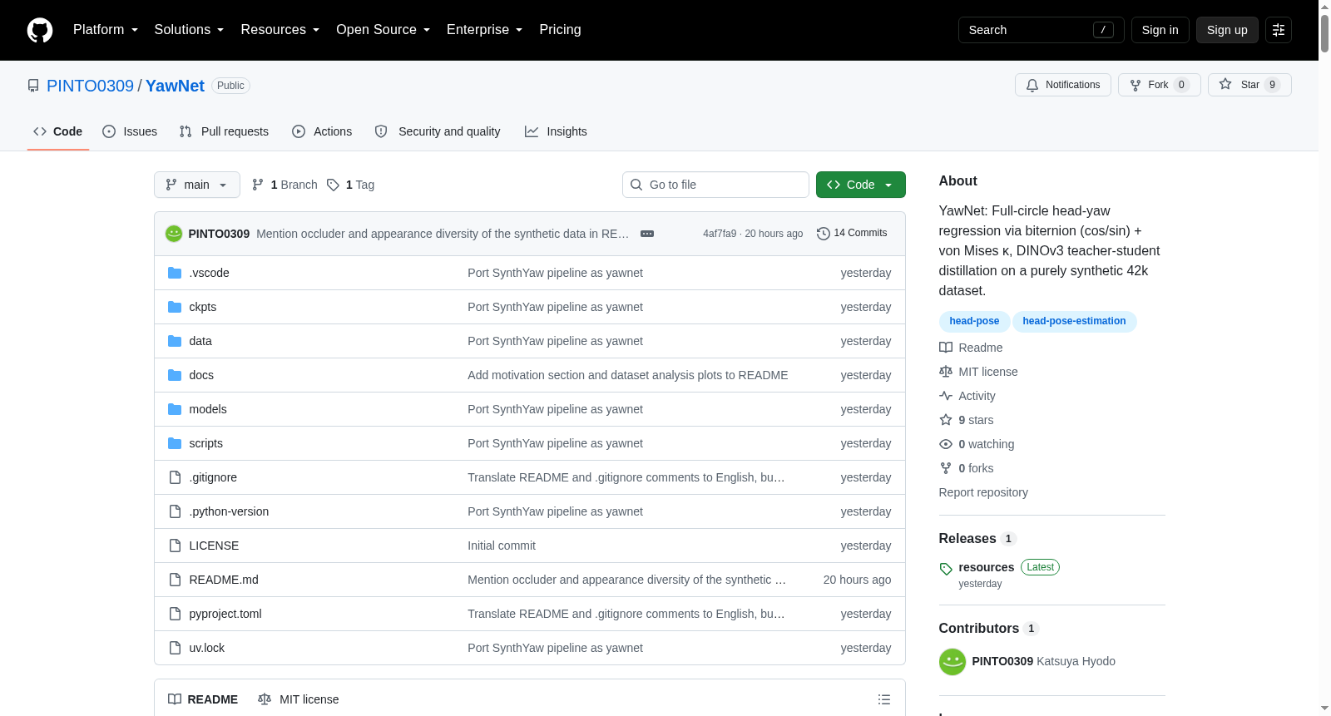Click the Katsuya Hyodo contributor avatar
The height and width of the screenshot is (716, 1331).
point(952,662)
